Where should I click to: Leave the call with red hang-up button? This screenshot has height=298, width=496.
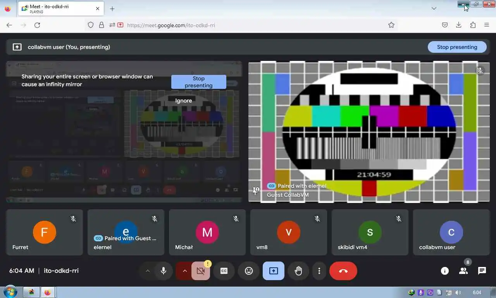pos(343,271)
